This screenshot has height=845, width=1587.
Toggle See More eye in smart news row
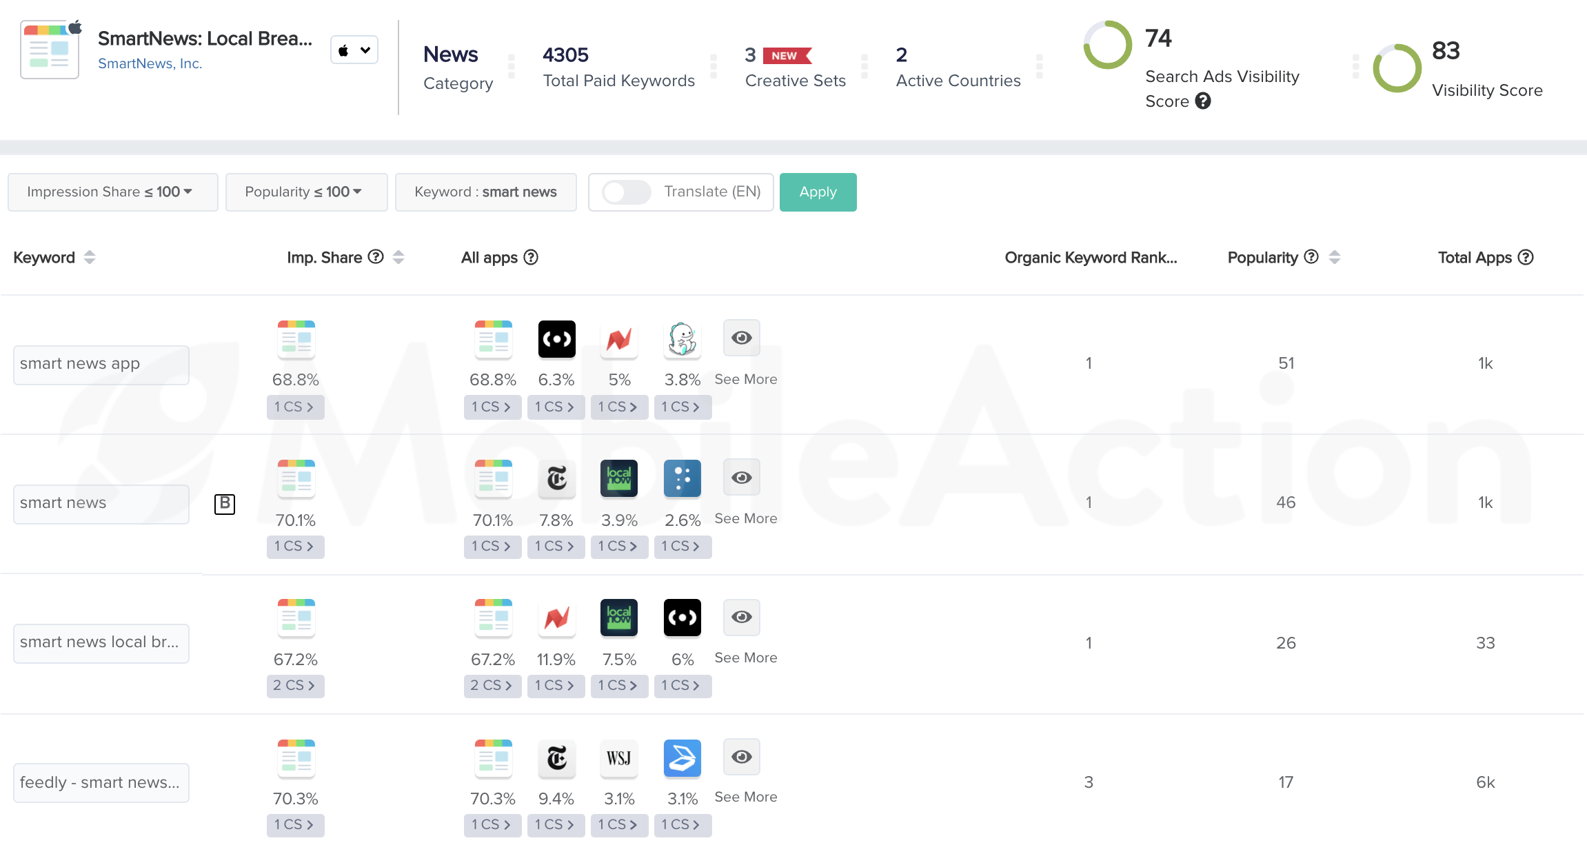[742, 477]
